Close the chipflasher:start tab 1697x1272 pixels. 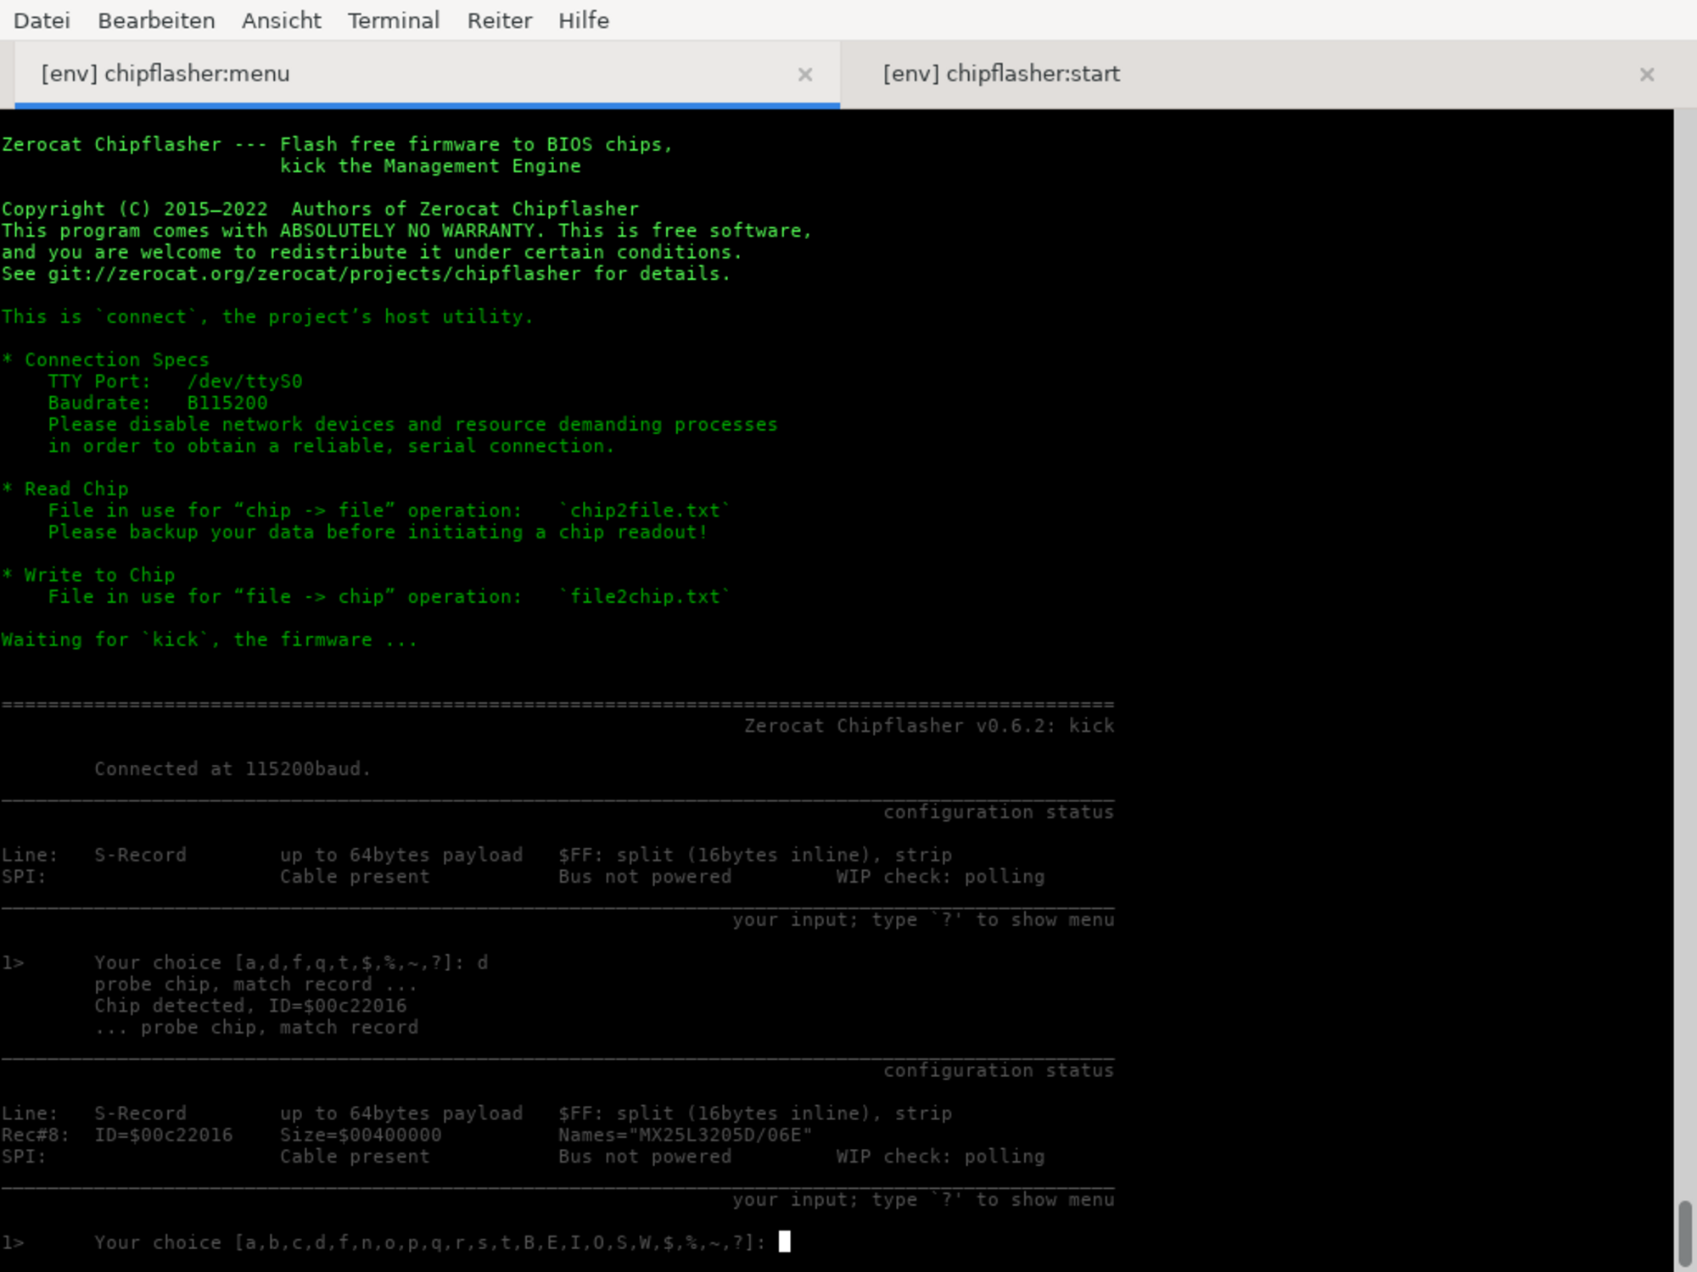point(1647,75)
